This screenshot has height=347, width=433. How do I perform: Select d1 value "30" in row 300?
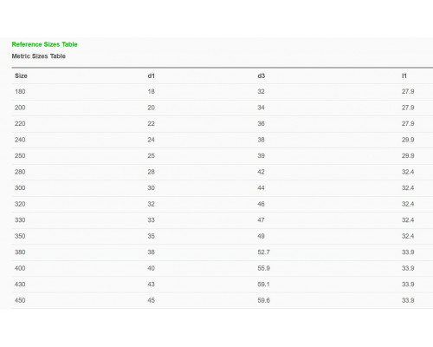[x=152, y=187]
